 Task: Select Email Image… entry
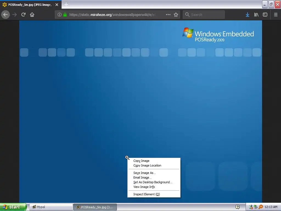point(154,178)
